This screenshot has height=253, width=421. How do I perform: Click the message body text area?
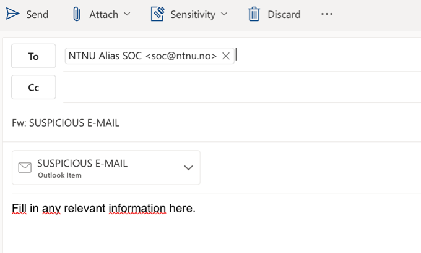212,225
